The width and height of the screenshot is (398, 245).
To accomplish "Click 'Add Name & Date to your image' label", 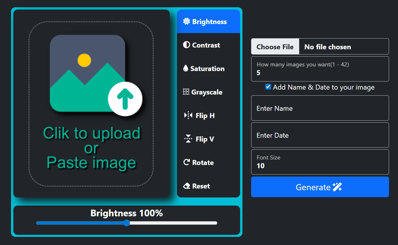I will 324,87.
